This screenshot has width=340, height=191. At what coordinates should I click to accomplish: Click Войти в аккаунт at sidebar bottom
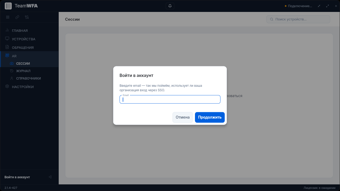pos(17,177)
